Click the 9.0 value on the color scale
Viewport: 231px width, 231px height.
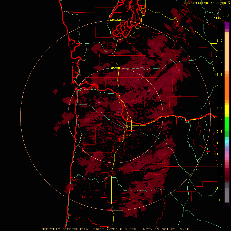pos(219,40)
